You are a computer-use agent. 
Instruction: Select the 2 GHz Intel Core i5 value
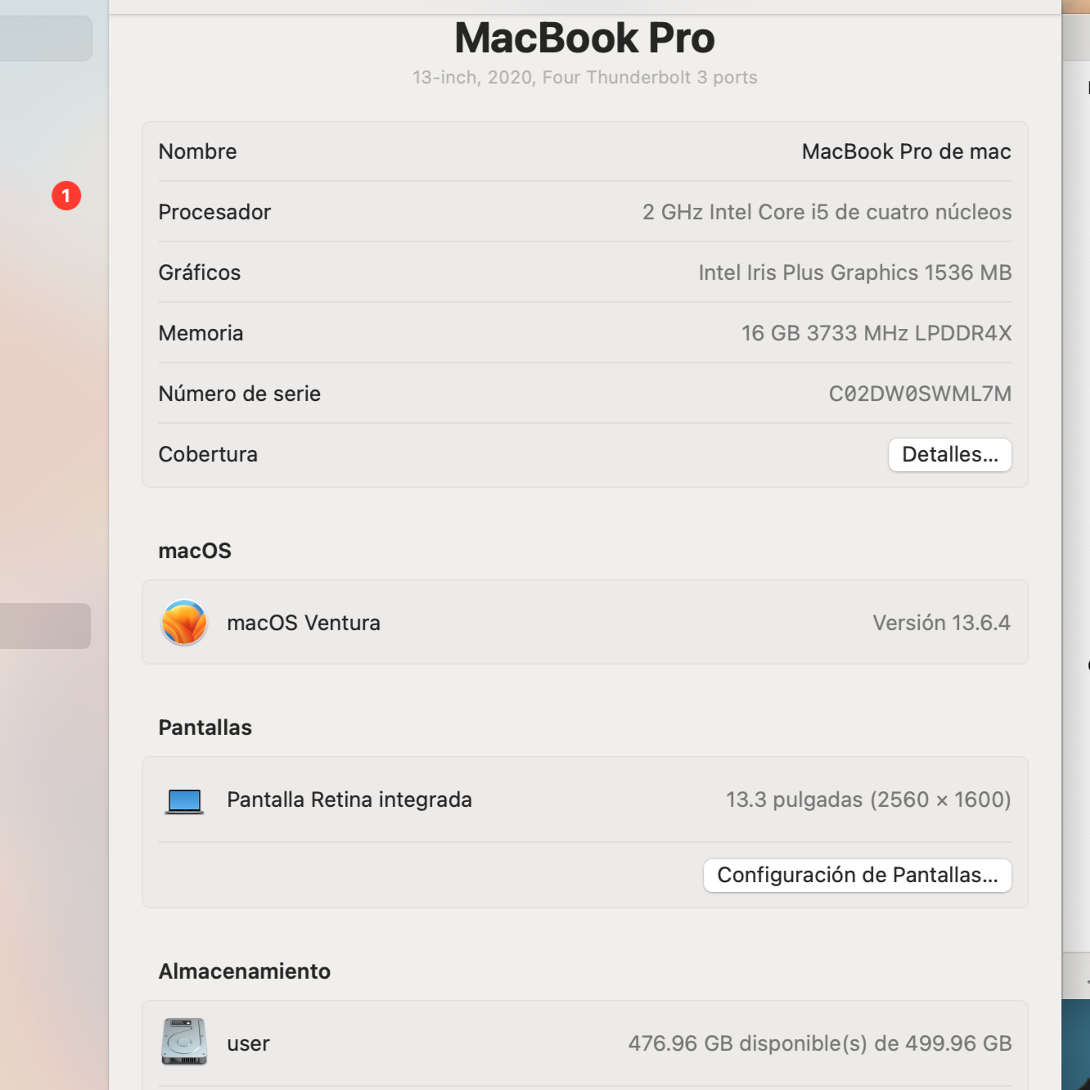click(827, 213)
